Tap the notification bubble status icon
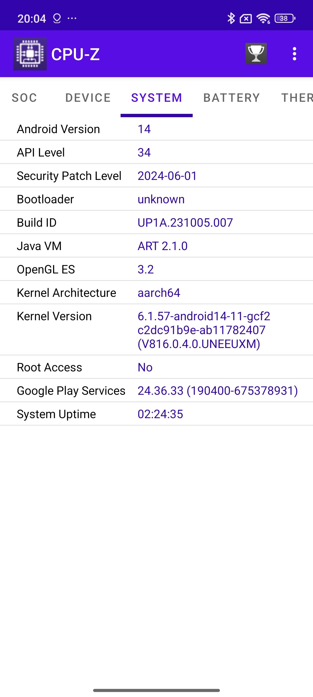 click(x=57, y=19)
